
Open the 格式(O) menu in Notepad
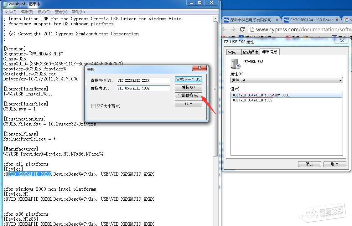click(44, 12)
